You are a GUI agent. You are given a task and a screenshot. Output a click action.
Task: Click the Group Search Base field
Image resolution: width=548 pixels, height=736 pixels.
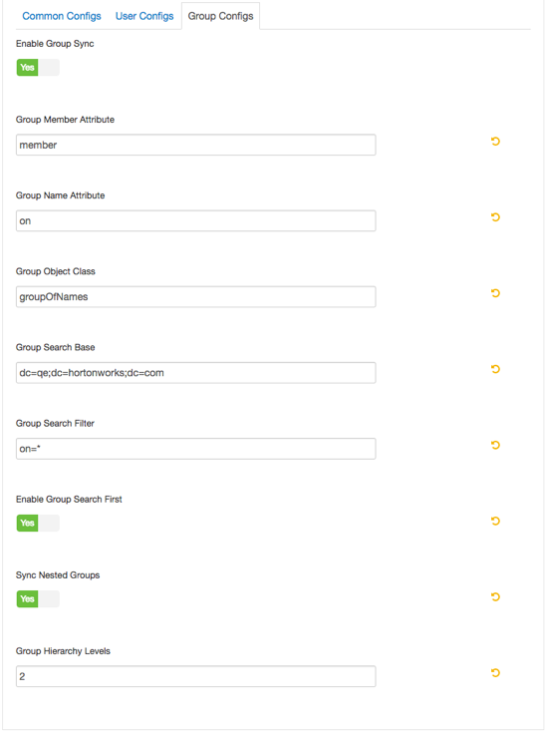click(x=196, y=373)
